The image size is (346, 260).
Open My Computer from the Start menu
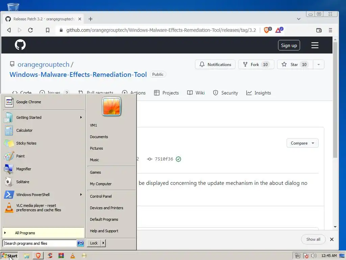click(x=101, y=184)
